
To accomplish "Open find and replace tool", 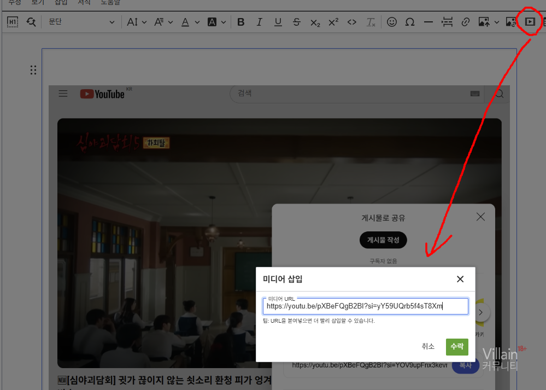I will pyautogui.click(x=31, y=22).
